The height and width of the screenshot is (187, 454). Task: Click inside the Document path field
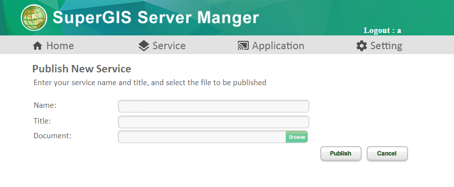[202, 137]
